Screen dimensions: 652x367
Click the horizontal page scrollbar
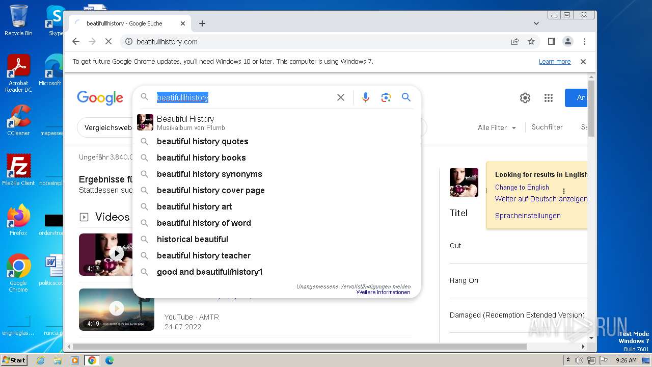pos(300,347)
